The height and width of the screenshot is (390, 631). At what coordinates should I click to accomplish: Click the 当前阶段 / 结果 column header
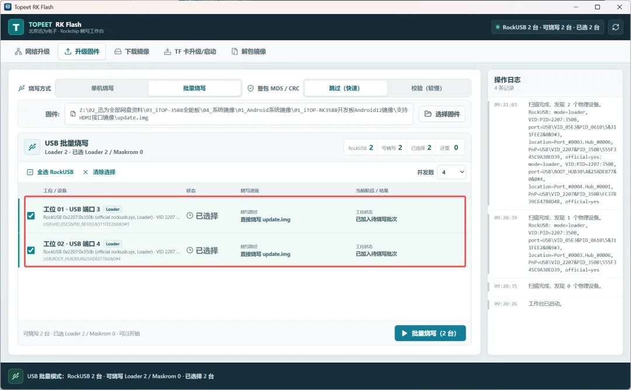coord(372,190)
